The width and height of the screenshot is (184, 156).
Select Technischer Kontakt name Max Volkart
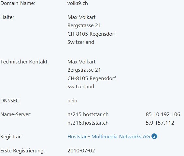pyautogui.click(x=81, y=62)
